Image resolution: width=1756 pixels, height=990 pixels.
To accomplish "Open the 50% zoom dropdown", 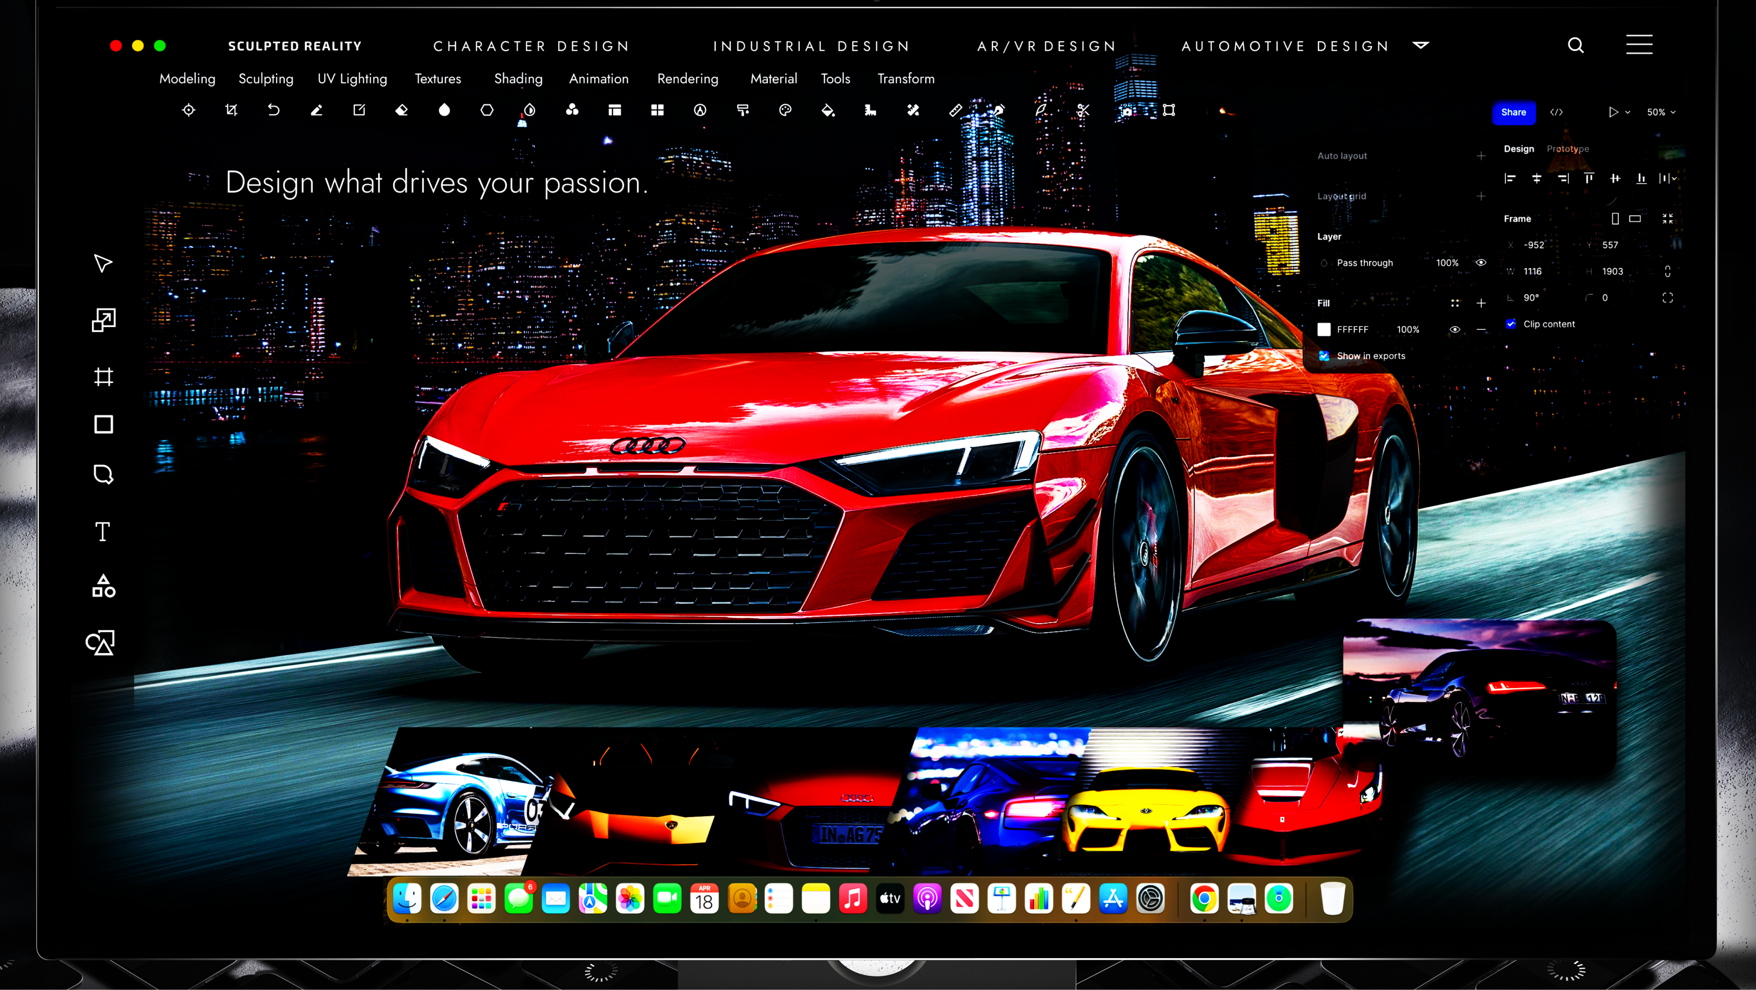I will [x=1661, y=113].
